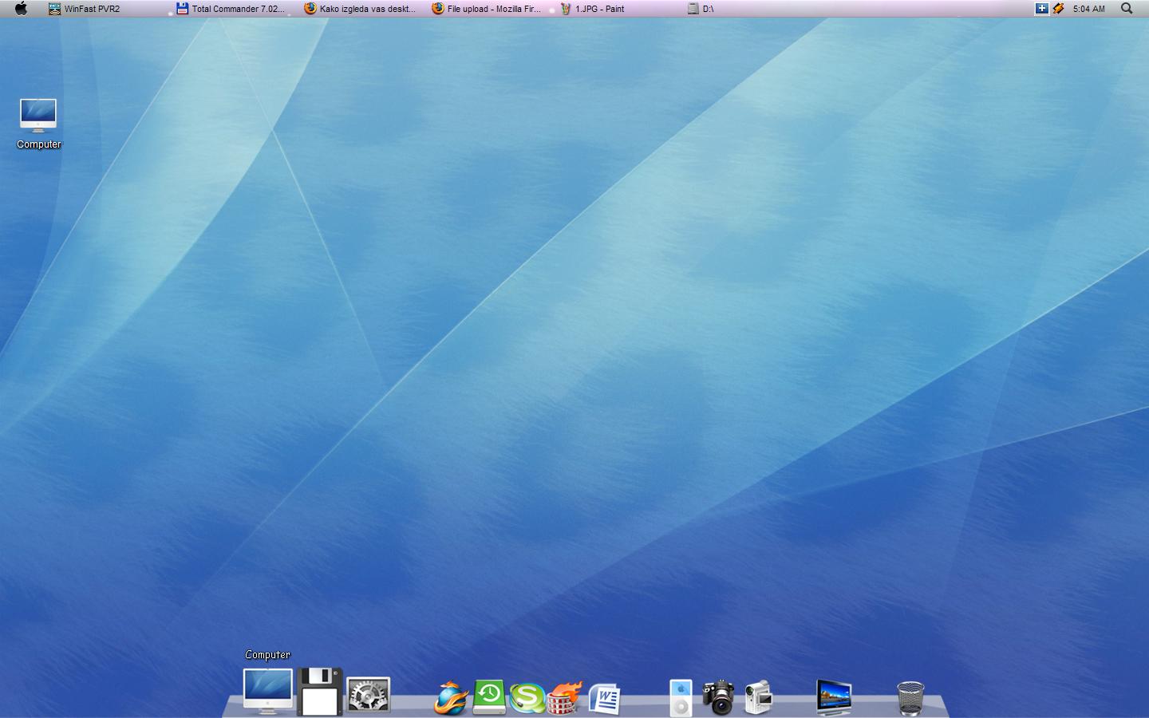Select the Computer desktop icon

coord(38,124)
